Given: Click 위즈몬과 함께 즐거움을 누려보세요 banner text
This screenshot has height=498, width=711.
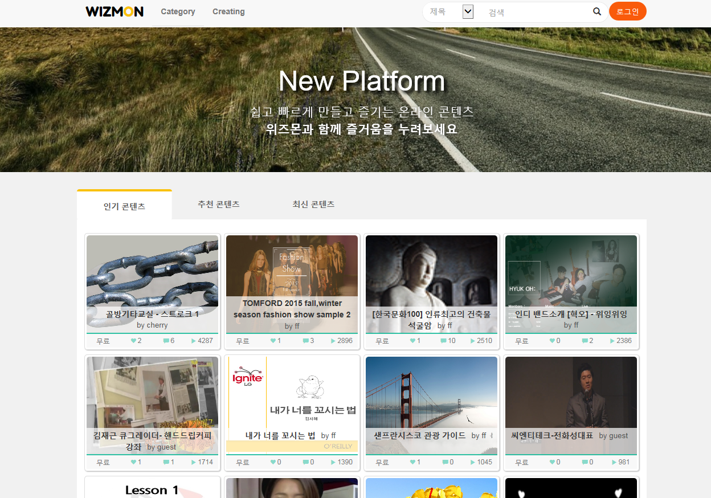Looking at the screenshot, I should [361, 129].
